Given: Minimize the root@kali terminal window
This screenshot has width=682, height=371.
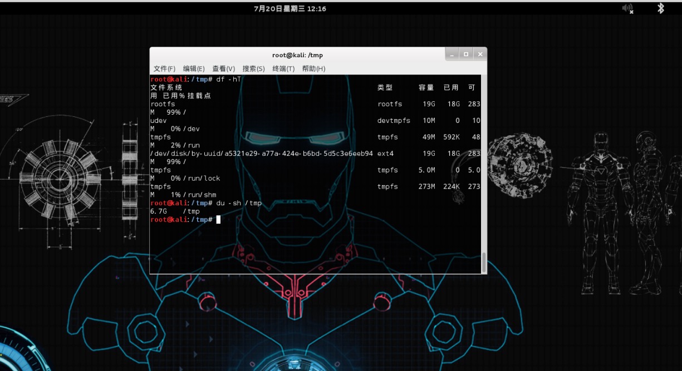Looking at the screenshot, I should (452, 55).
